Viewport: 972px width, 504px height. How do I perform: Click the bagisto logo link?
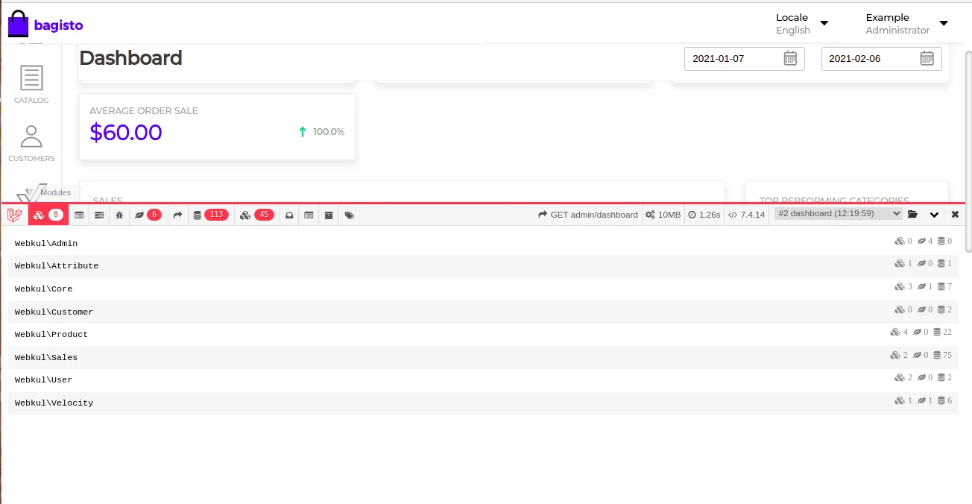tap(45, 25)
